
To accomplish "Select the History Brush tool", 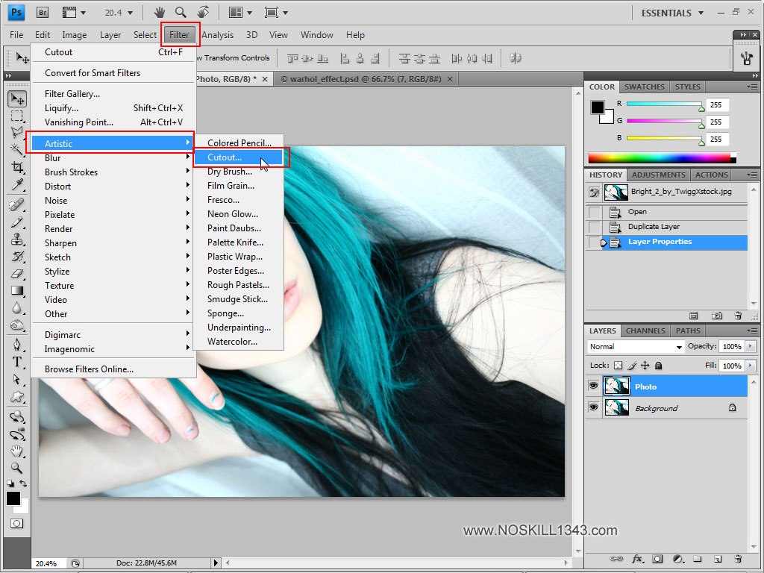I will [18, 256].
